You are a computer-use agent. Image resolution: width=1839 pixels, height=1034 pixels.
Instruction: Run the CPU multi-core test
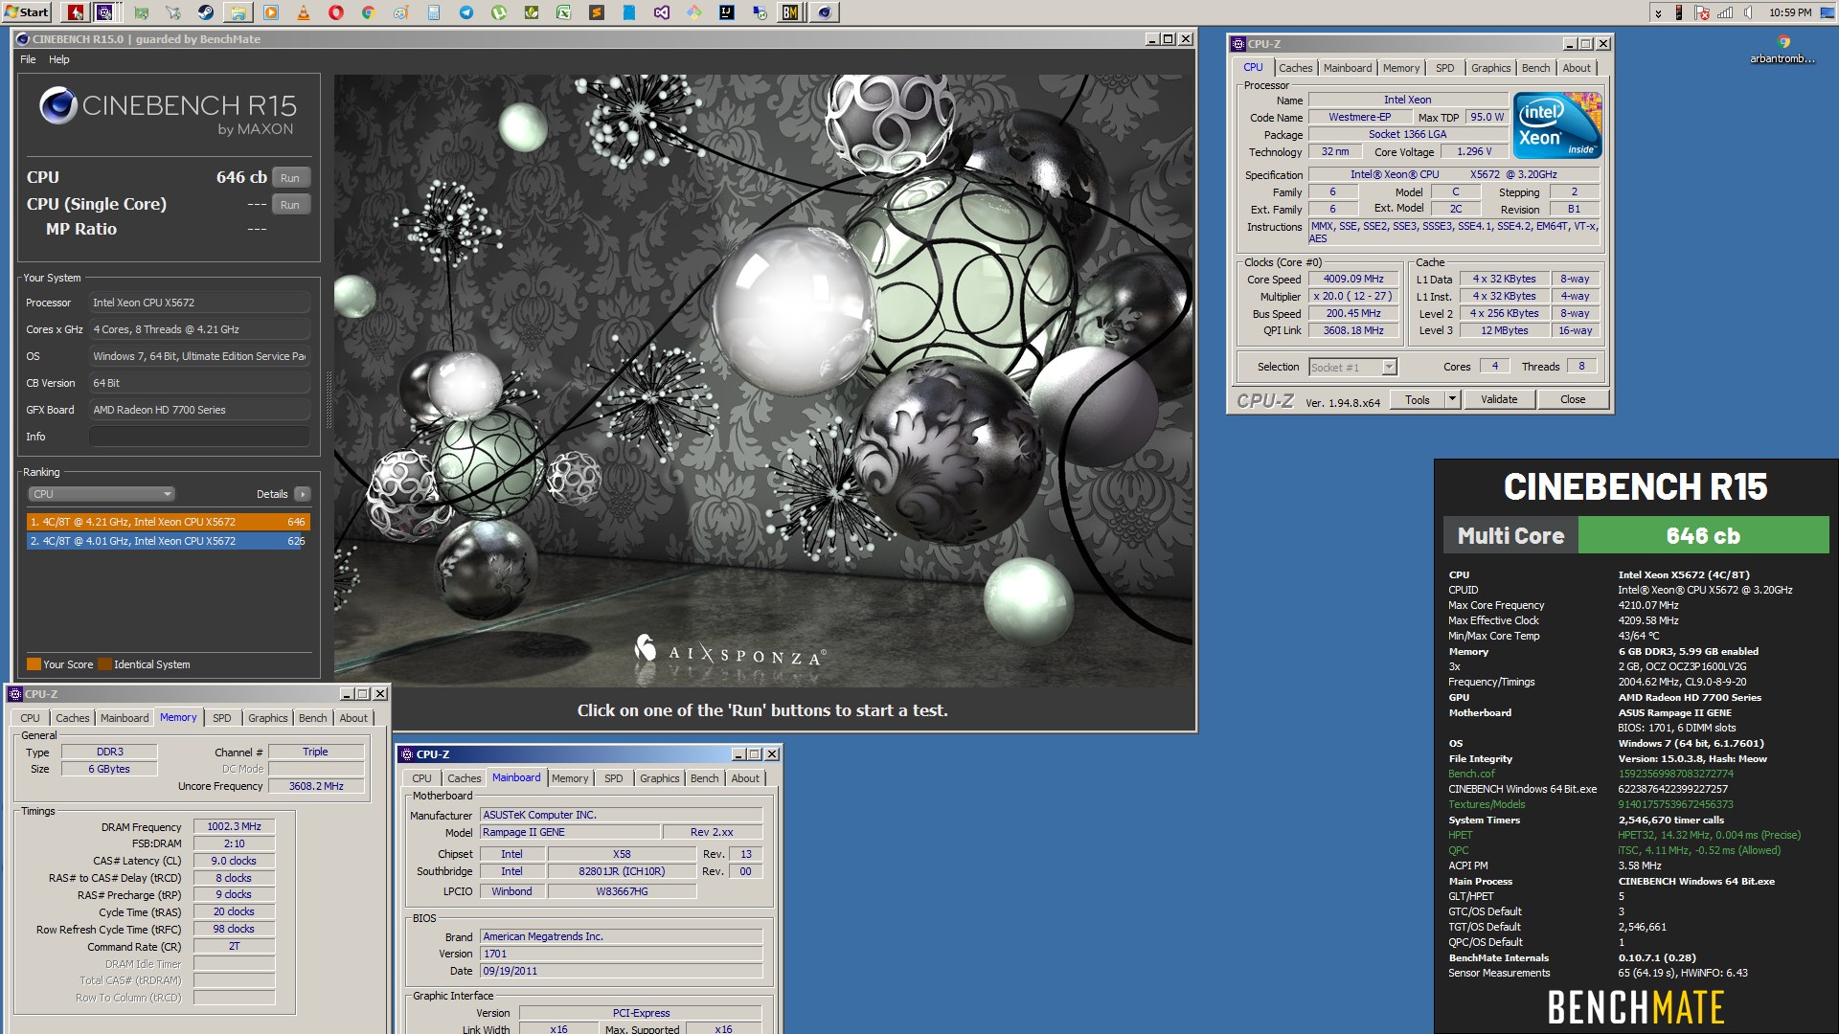tap(290, 178)
